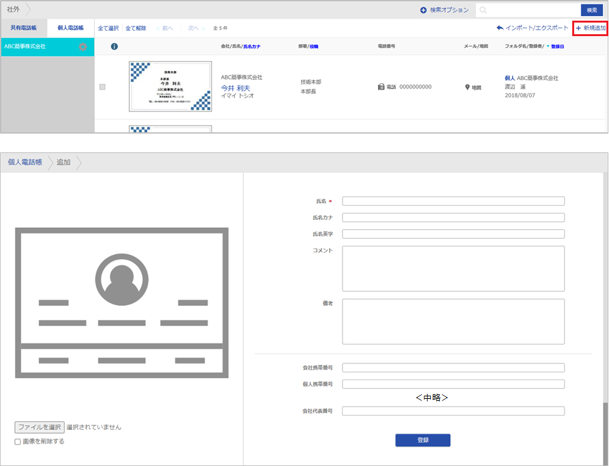
Task: Click the コメント text area
Action: (x=454, y=268)
